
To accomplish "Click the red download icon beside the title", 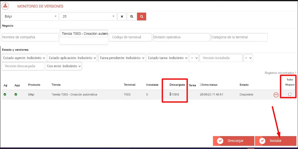I will point(6,6).
